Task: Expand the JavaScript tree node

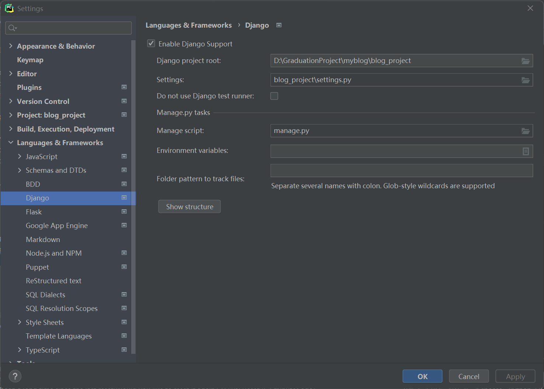Action: click(x=20, y=157)
